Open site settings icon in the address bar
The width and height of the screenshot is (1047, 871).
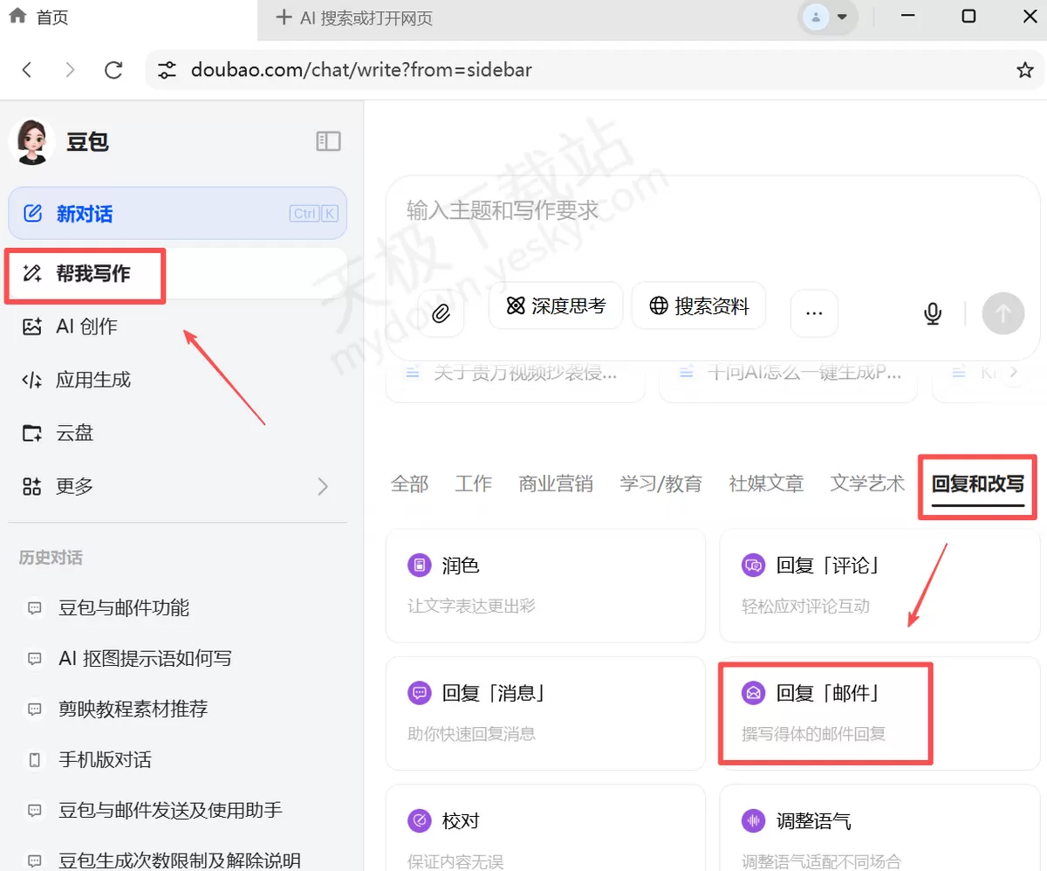pyautogui.click(x=167, y=70)
